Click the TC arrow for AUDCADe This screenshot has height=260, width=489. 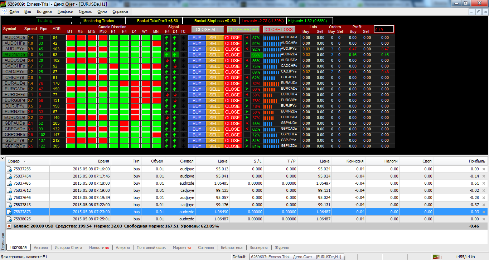pos(183,37)
